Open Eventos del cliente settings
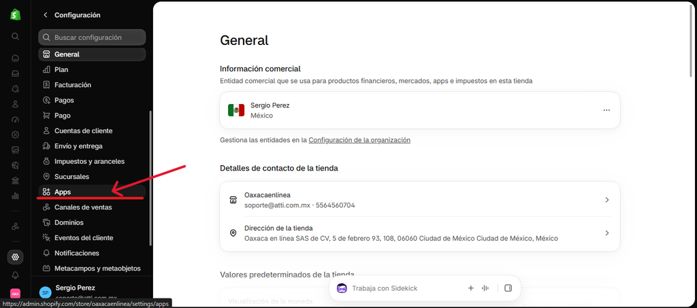 click(92, 238)
